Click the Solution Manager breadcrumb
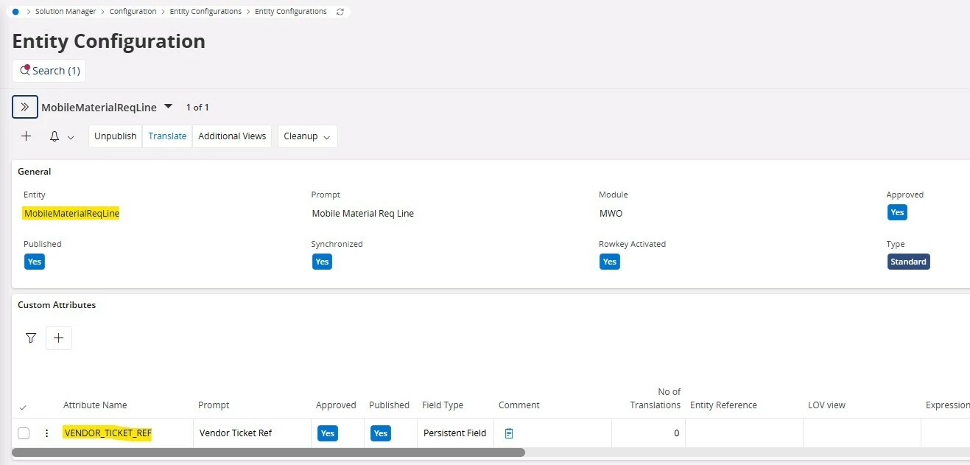 [66, 12]
